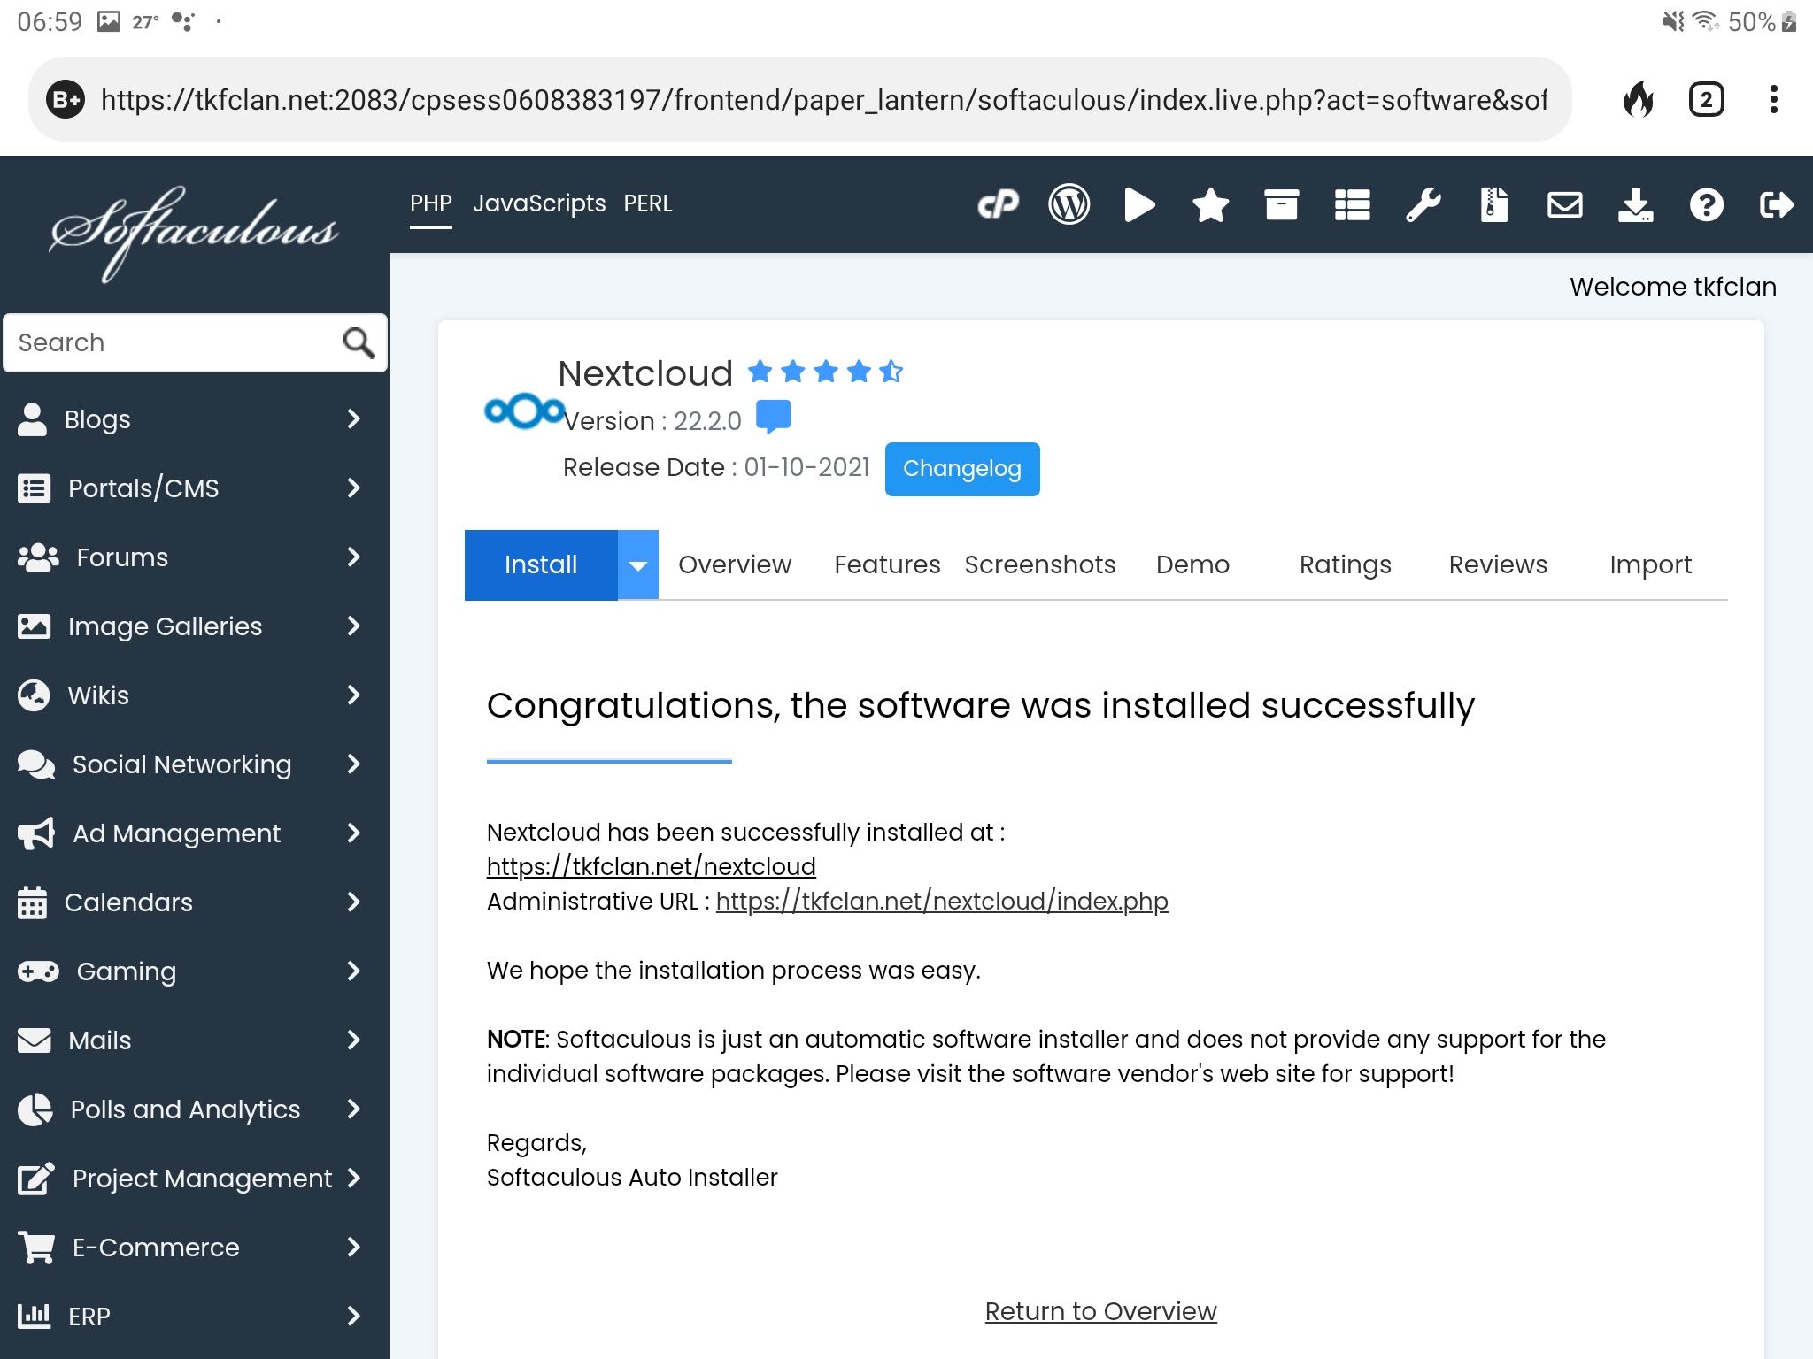Image resolution: width=1813 pixels, height=1359 pixels.
Task: Select the JavaScripts menu item
Action: point(538,203)
